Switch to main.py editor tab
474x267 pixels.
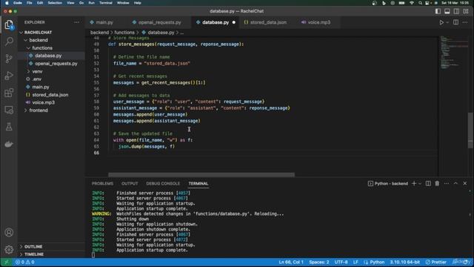104,22
